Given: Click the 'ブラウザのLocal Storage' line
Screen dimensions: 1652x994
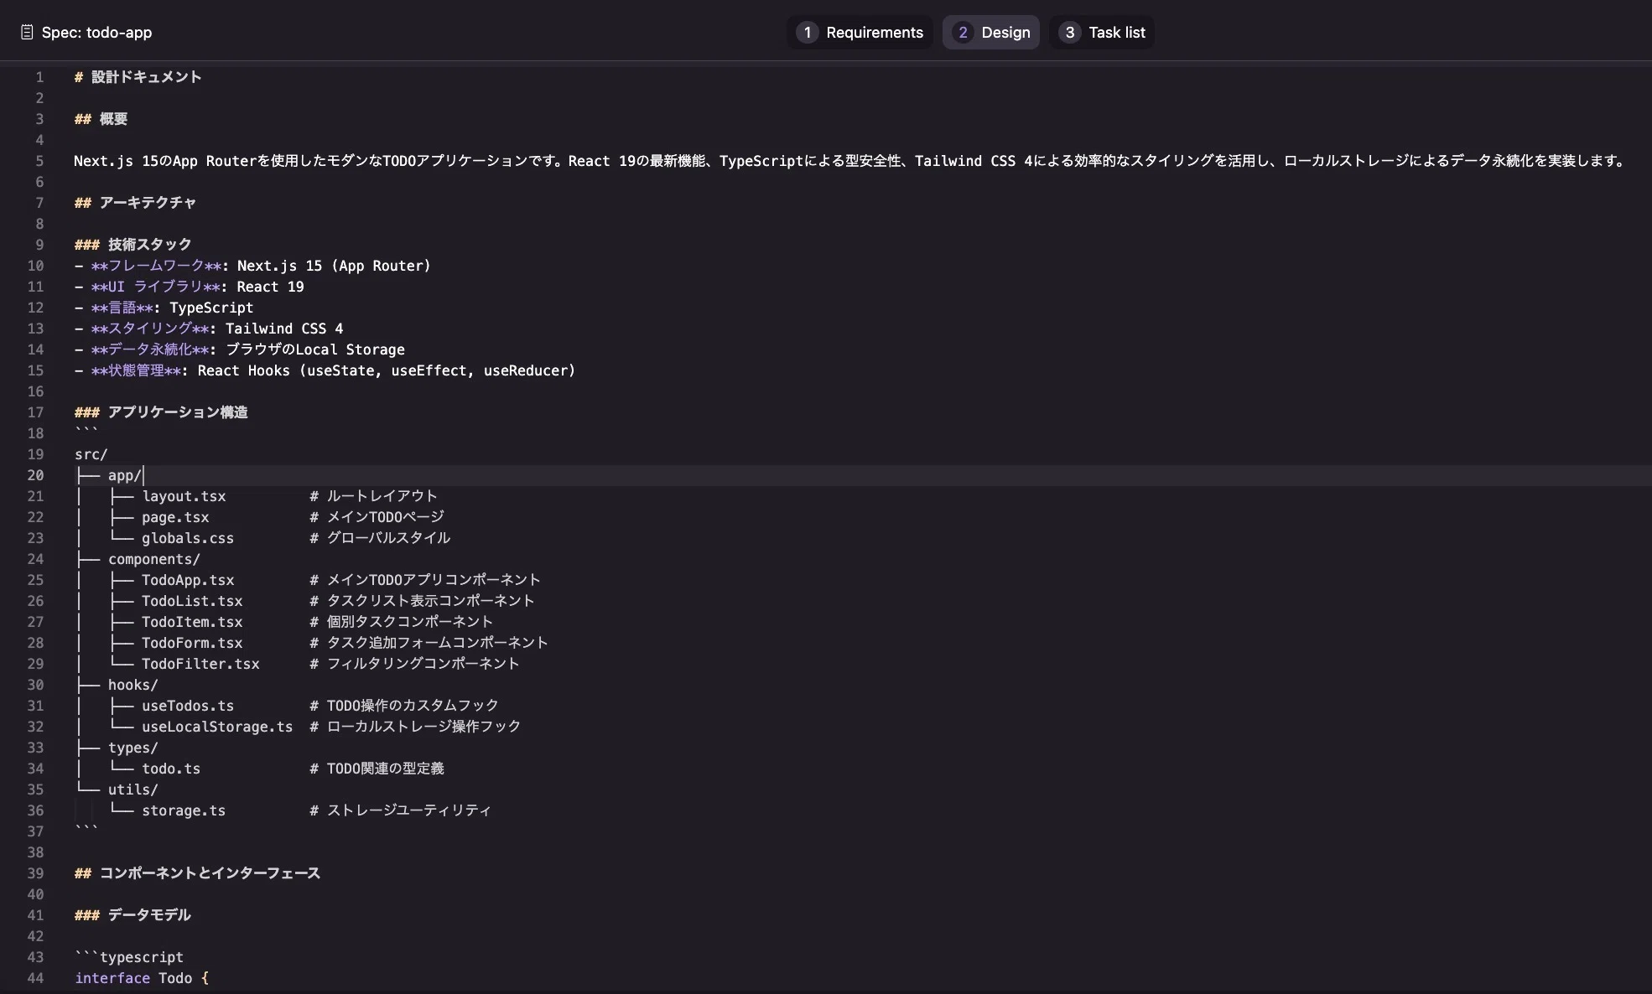Looking at the screenshot, I should point(240,349).
